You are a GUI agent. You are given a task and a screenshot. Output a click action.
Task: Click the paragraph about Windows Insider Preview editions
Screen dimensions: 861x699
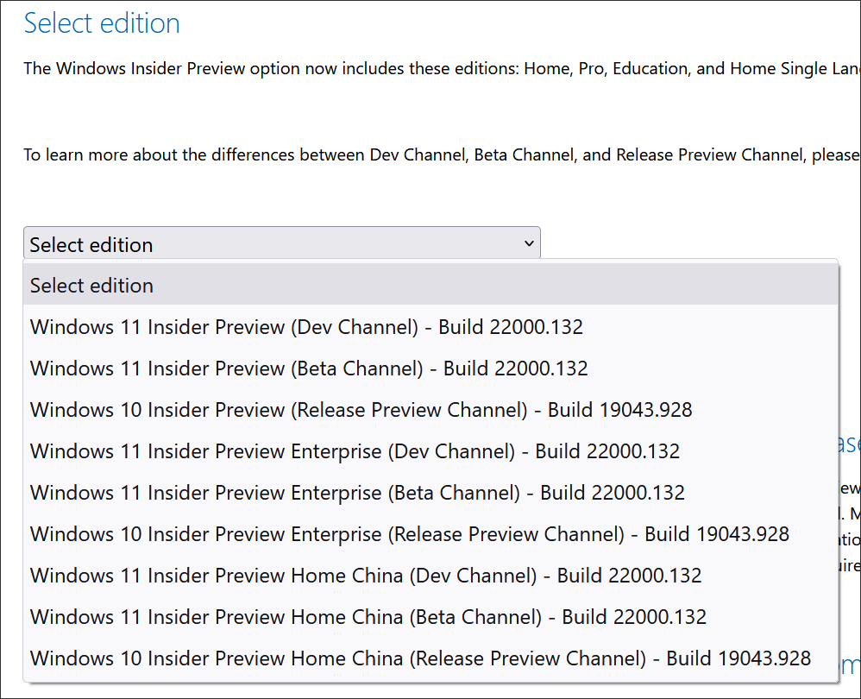point(442,69)
